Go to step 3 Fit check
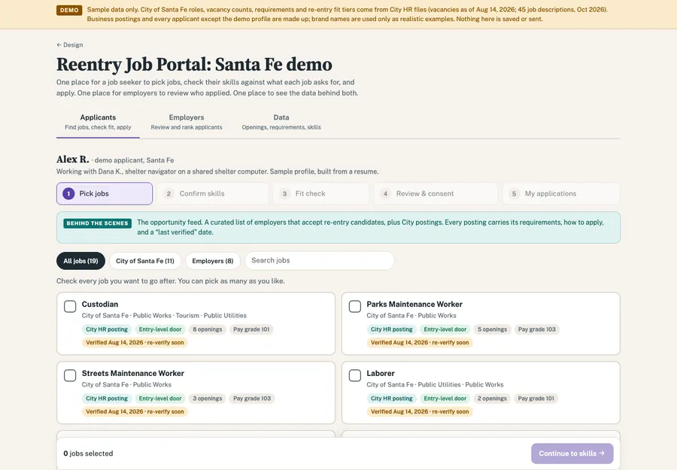 tap(320, 194)
